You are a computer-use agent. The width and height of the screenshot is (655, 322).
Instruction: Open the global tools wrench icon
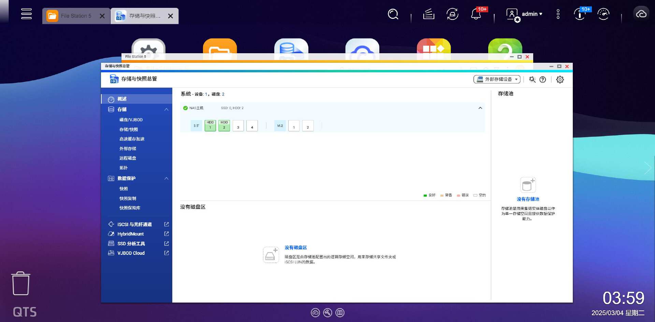point(532,79)
